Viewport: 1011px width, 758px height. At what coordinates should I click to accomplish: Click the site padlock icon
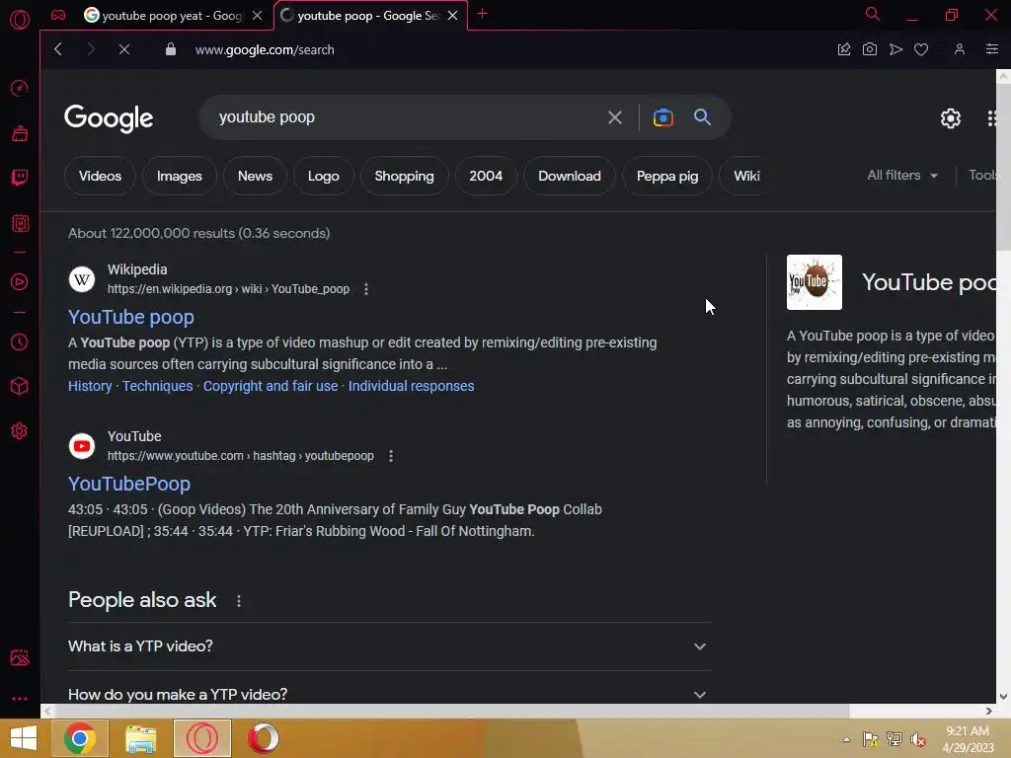[x=170, y=49]
